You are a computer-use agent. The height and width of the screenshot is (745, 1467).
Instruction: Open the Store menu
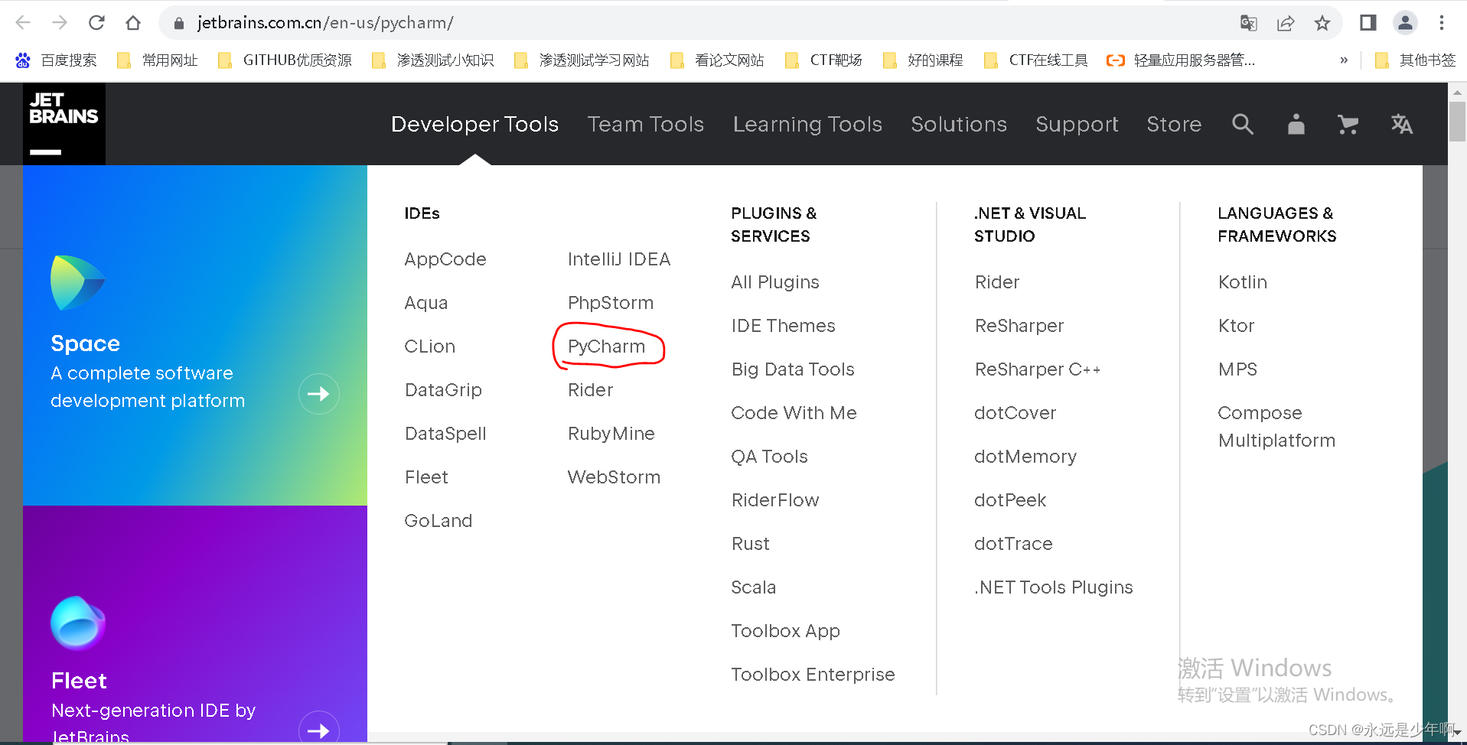click(1174, 124)
